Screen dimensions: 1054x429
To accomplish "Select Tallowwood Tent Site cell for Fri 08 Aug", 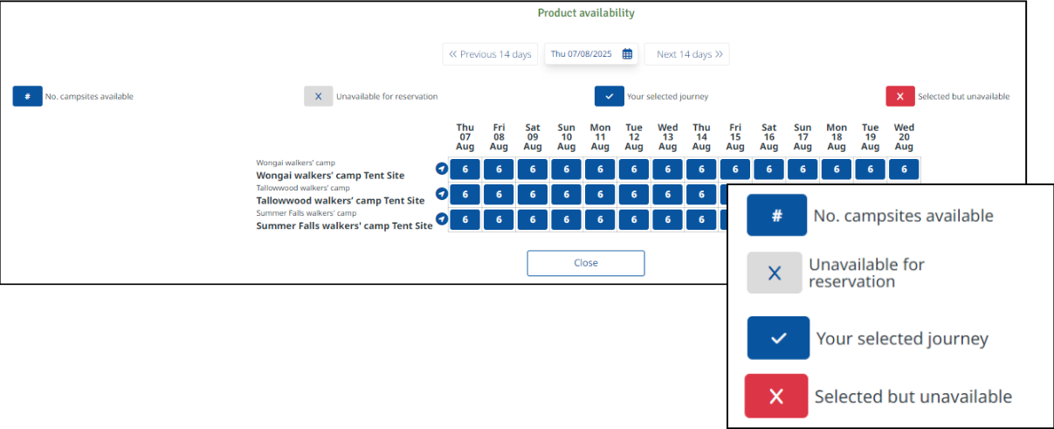I will (499, 194).
